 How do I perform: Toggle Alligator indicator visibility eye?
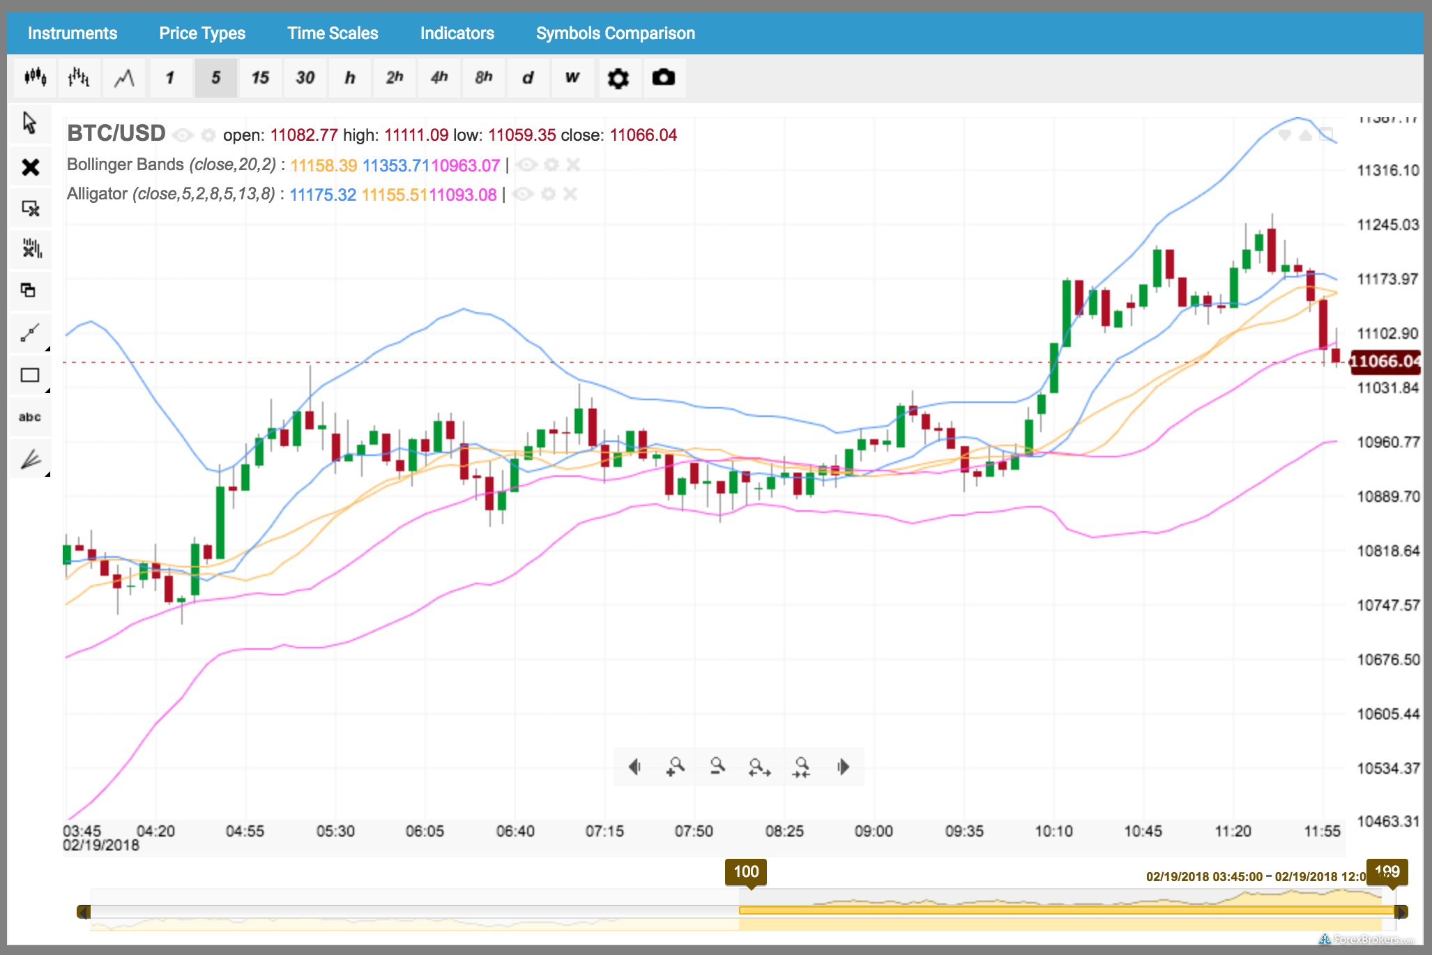tap(523, 194)
